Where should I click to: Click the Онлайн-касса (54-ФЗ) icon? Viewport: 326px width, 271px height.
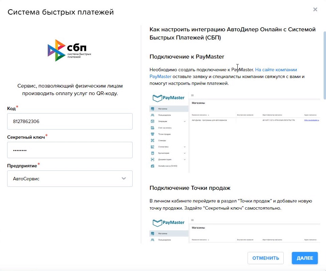click(x=152, y=166)
